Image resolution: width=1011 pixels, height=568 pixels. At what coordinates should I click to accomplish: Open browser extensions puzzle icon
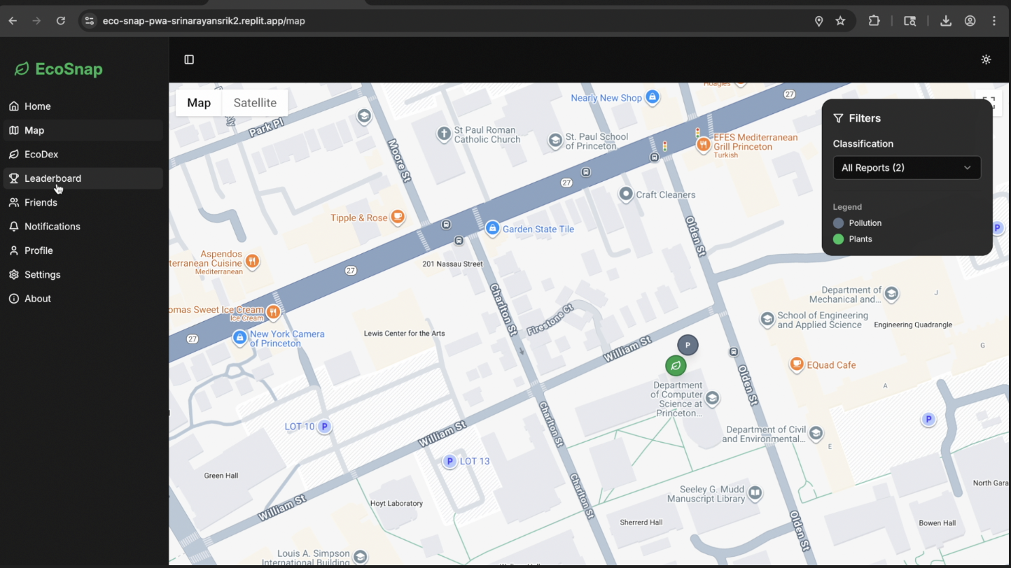tap(874, 21)
